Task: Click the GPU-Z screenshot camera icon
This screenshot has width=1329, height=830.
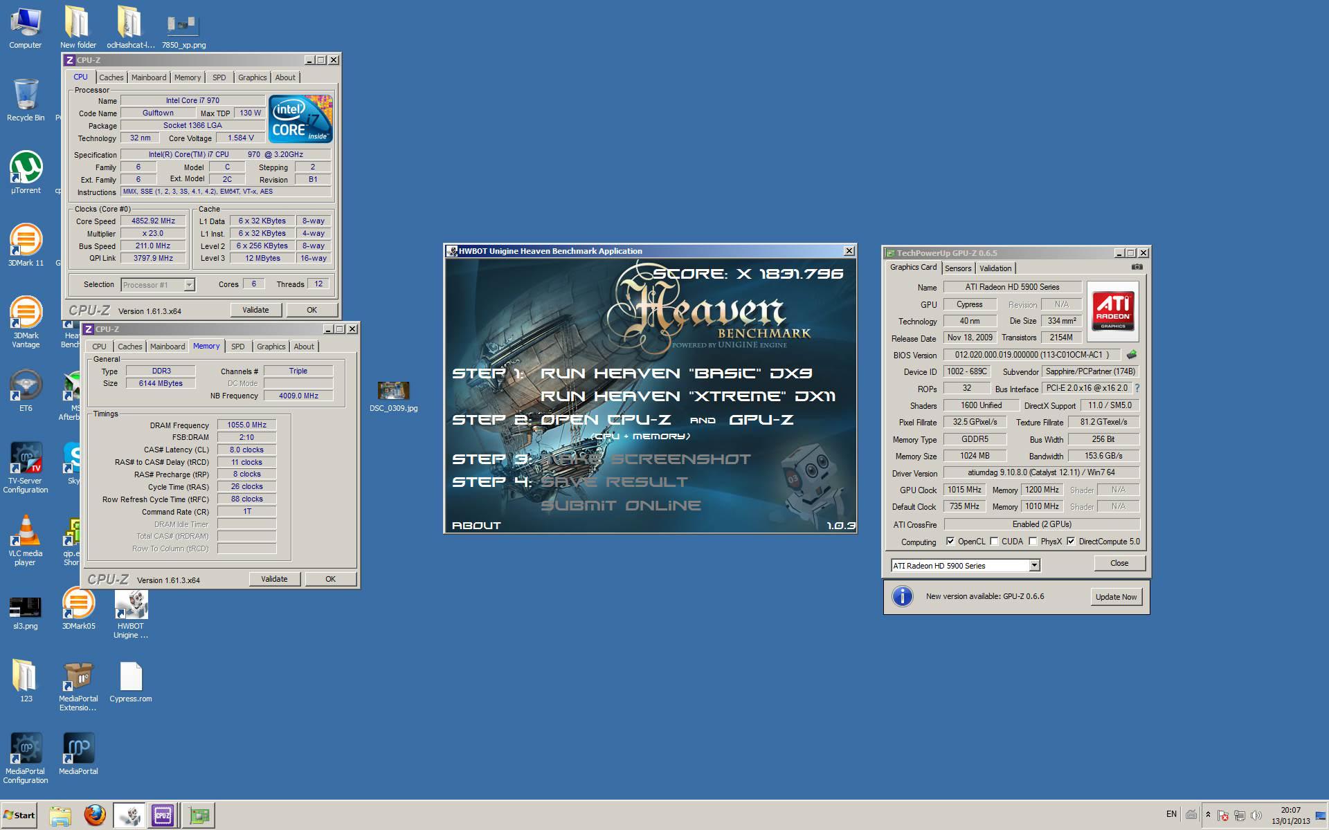Action: [x=1137, y=267]
